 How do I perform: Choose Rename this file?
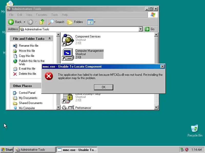(x=29, y=46)
